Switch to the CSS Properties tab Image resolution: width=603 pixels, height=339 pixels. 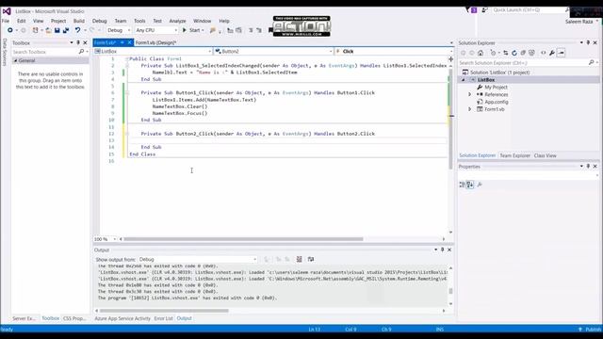[x=74, y=318]
